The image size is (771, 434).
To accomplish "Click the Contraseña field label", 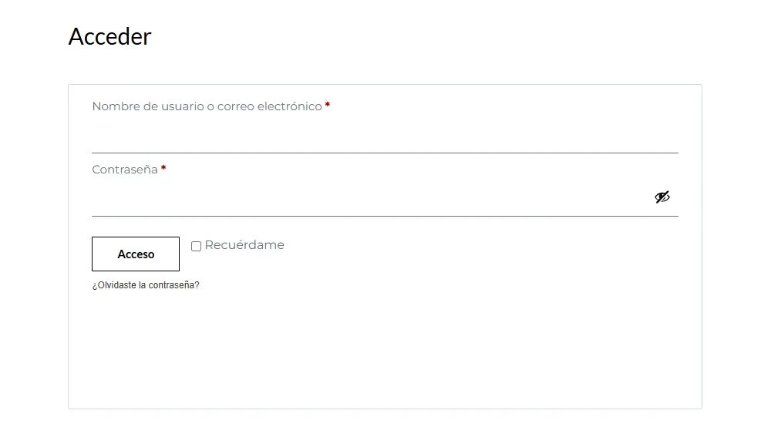I will pyautogui.click(x=125, y=170).
